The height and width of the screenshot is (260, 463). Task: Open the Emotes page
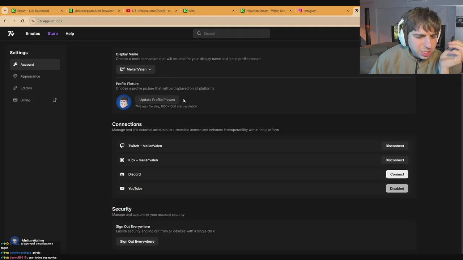point(33,34)
